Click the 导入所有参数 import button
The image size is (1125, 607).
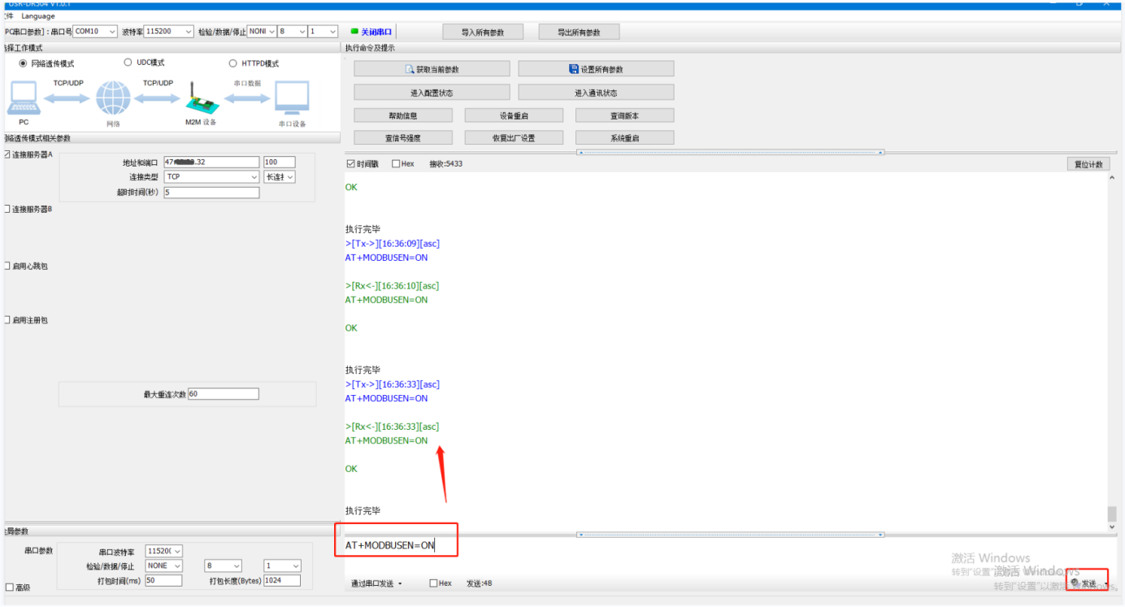[482, 33]
